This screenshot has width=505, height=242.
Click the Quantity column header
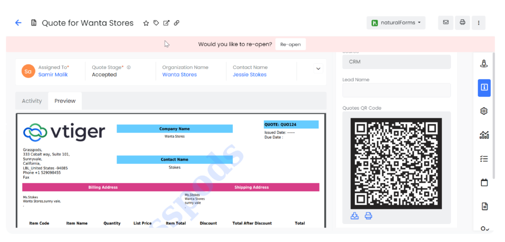pos(112,223)
